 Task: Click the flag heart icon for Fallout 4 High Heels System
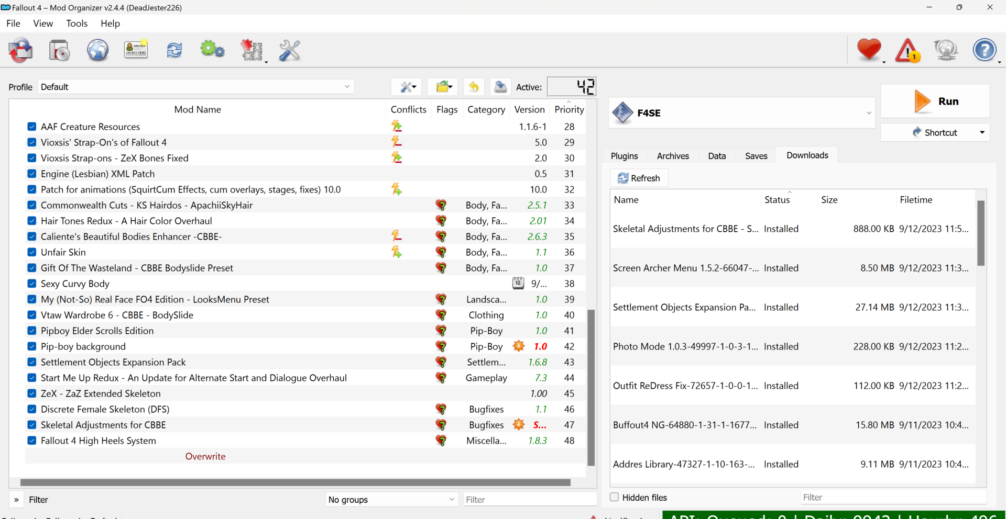(442, 441)
